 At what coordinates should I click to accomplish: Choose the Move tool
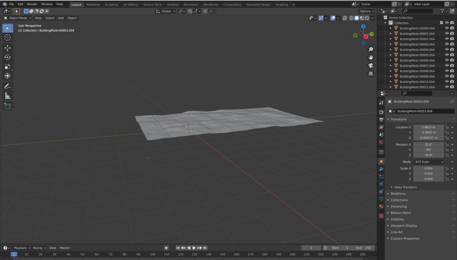click(7, 48)
